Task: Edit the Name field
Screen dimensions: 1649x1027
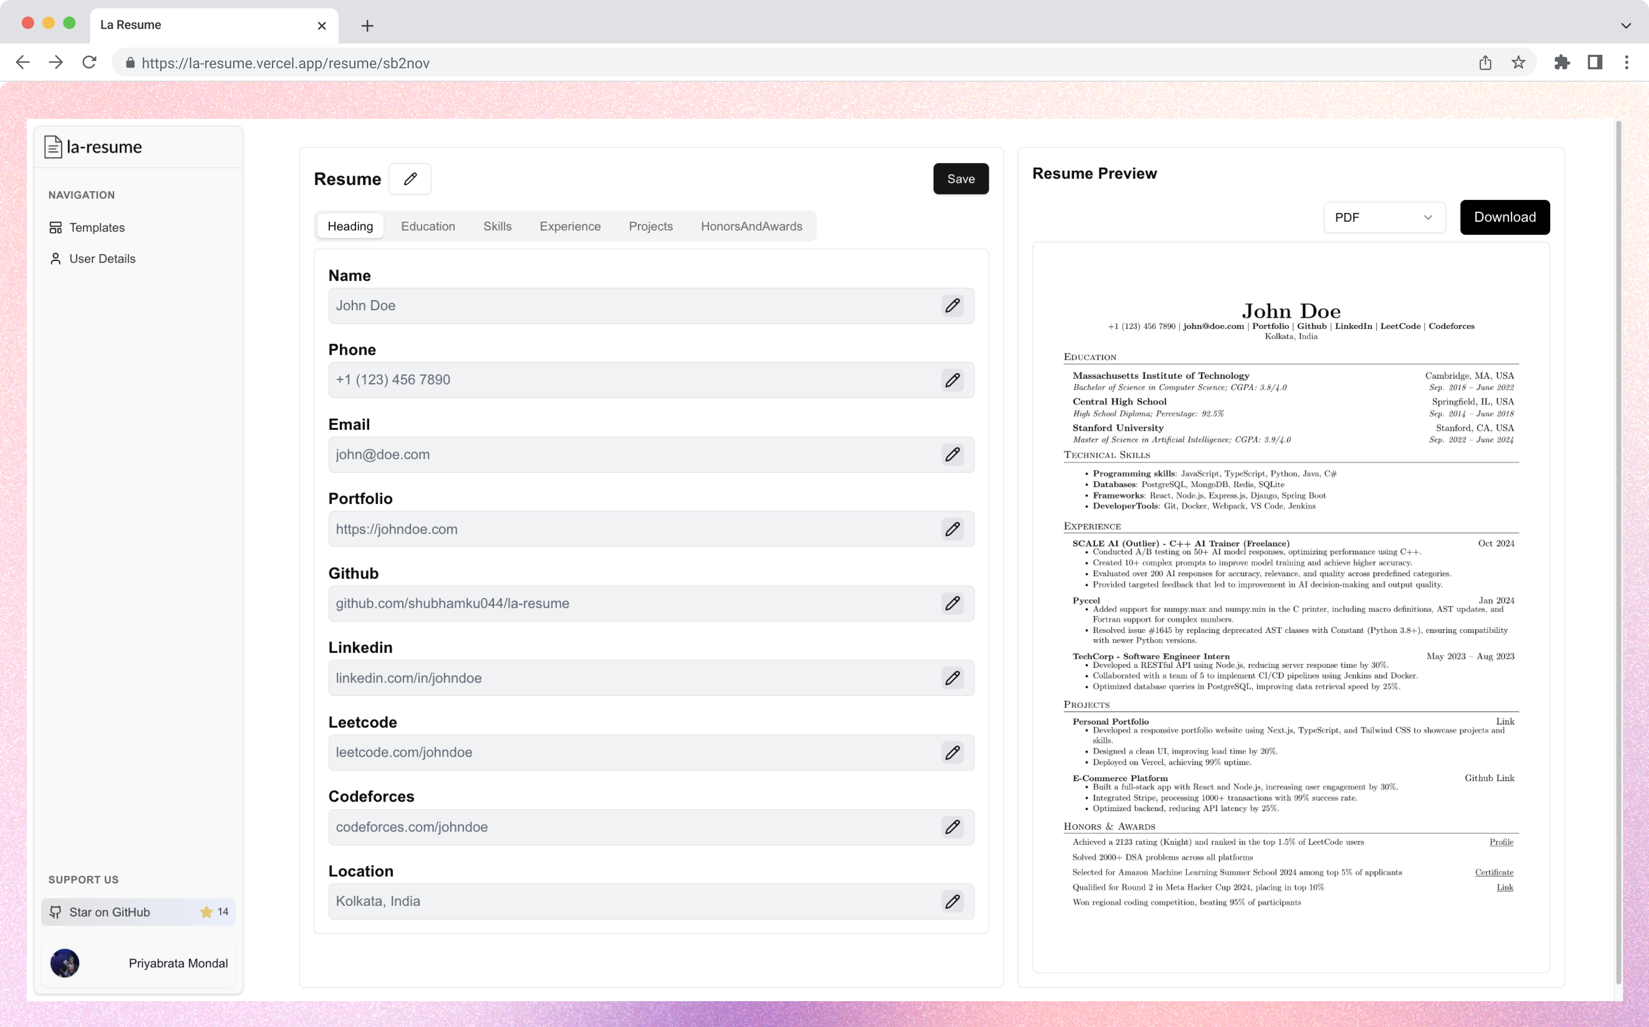Action: [952, 306]
